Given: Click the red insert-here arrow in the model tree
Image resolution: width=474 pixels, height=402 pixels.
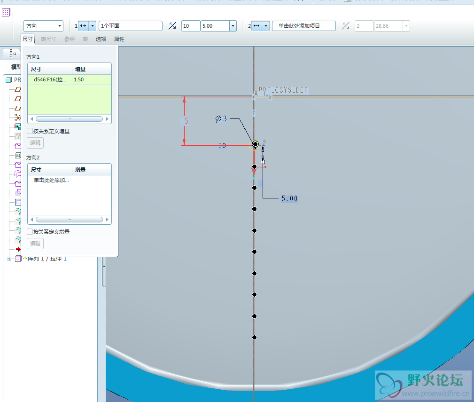Looking at the screenshot, I should 18,249.
